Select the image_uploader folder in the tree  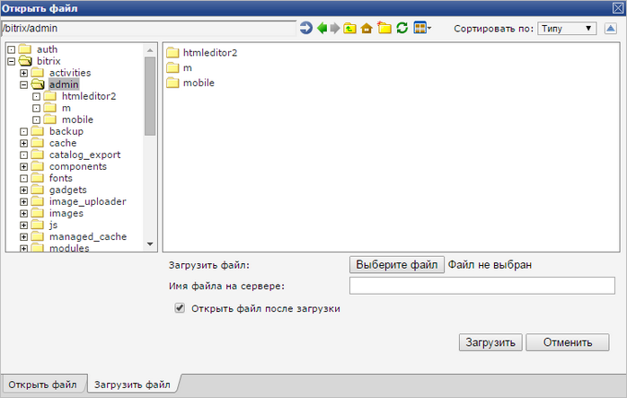pos(87,201)
